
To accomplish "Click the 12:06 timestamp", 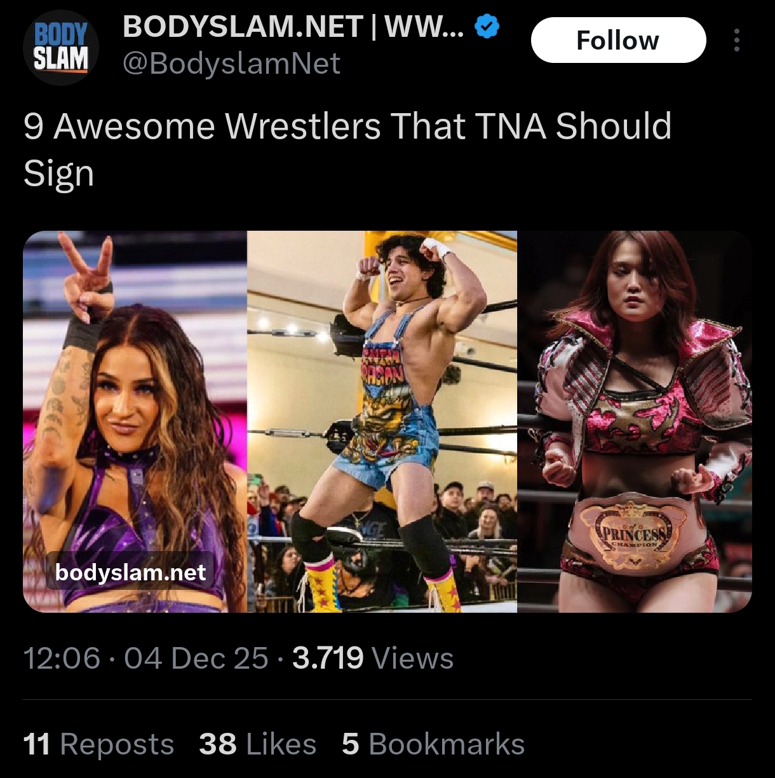I will (62, 658).
